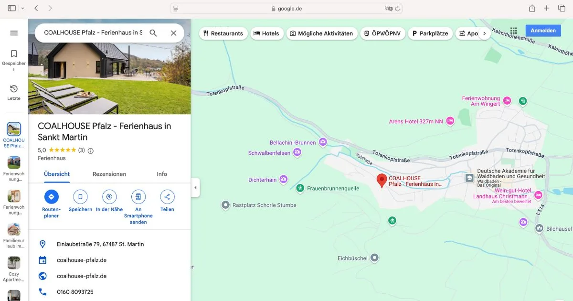Open coalhouse-pfalz.de booking link with calendar icon

[109, 260]
